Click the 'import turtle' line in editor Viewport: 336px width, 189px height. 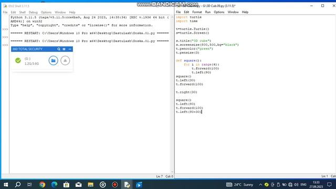click(x=188, y=17)
